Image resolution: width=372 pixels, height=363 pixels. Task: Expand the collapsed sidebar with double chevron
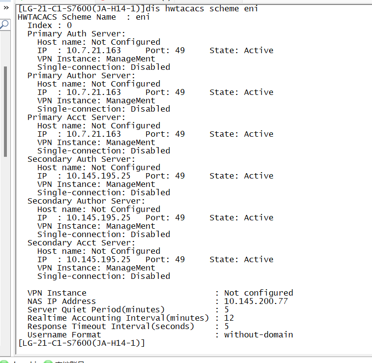click(x=6, y=8)
